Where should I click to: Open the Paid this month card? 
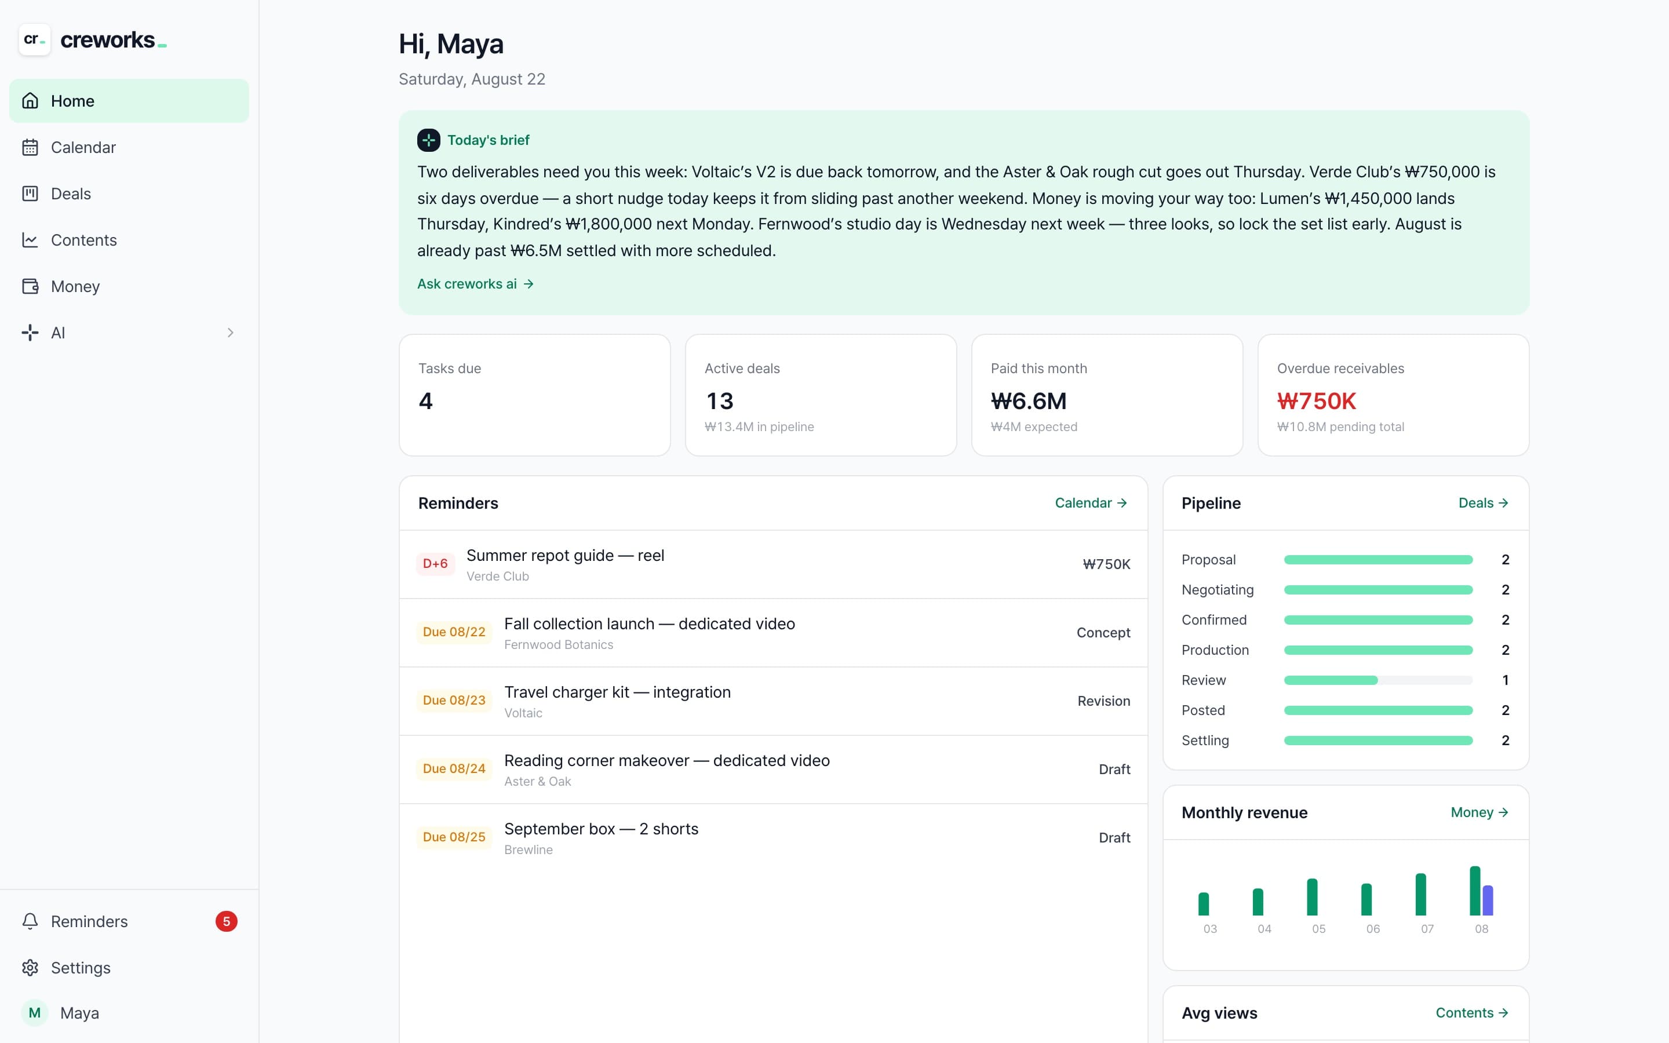[1107, 395]
